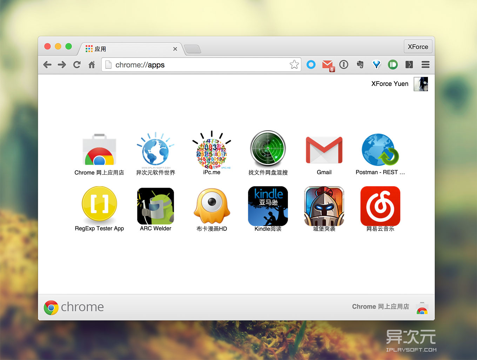
Task: Click the XForce button top right
Action: (x=418, y=46)
